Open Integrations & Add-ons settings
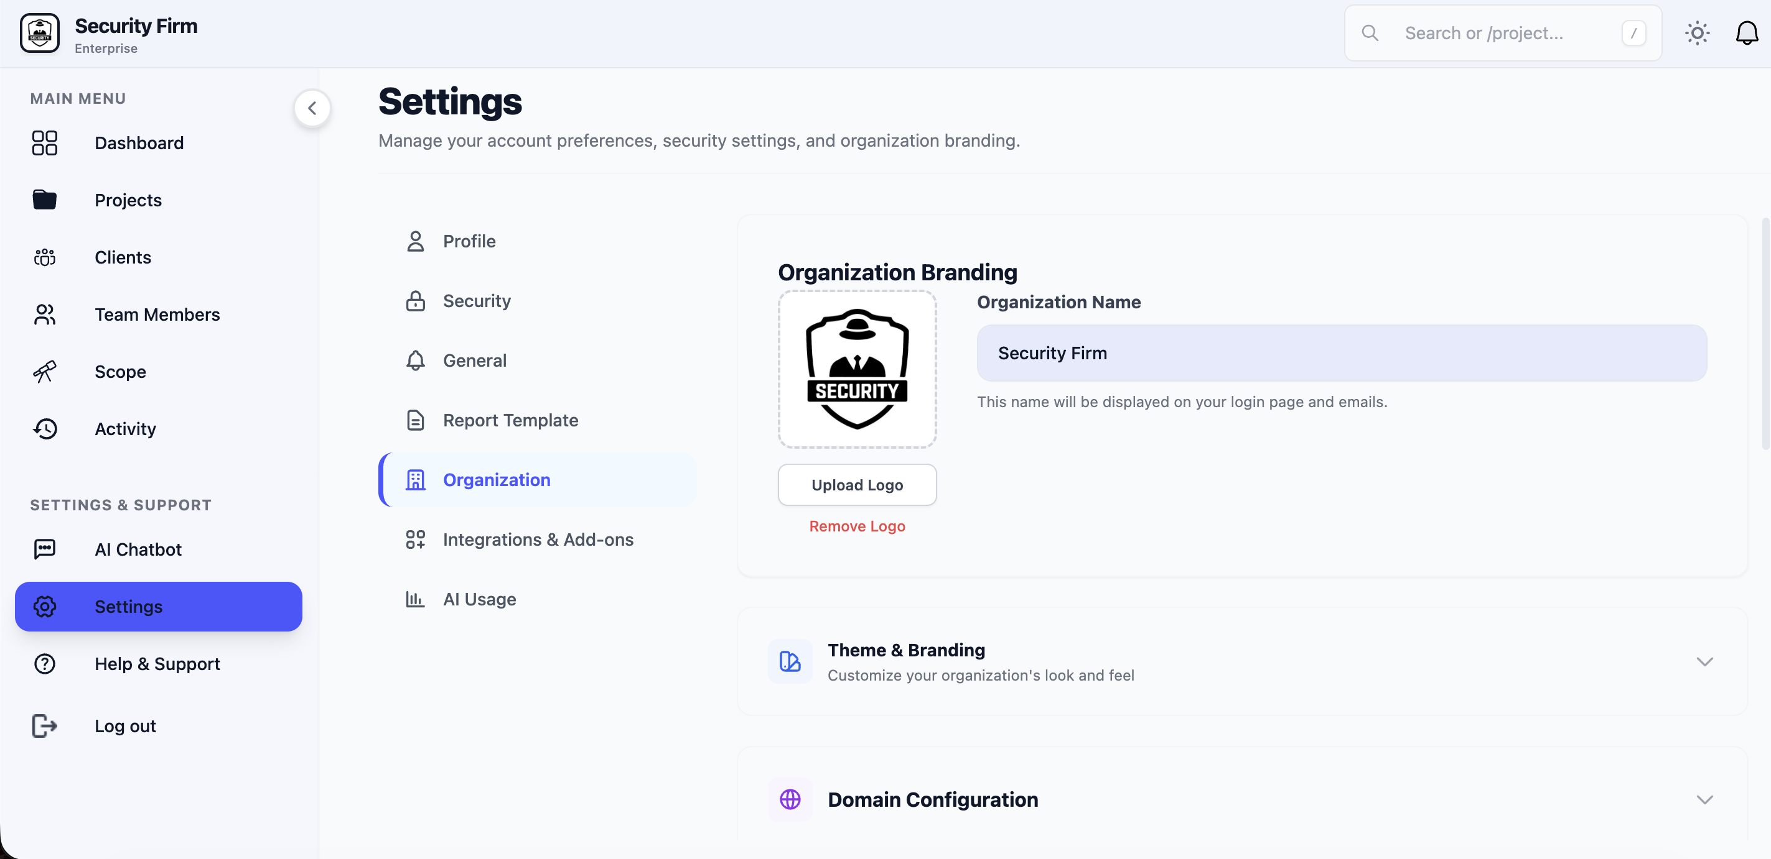The height and width of the screenshot is (859, 1771). click(x=538, y=540)
